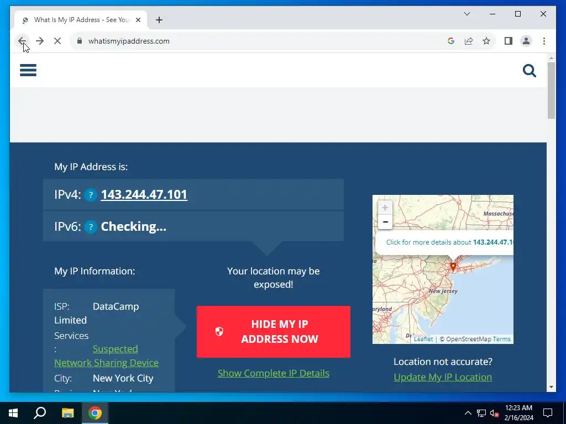The image size is (566, 424).
Task: Open the Leaflet attribution link
Action: (x=423, y=340)
